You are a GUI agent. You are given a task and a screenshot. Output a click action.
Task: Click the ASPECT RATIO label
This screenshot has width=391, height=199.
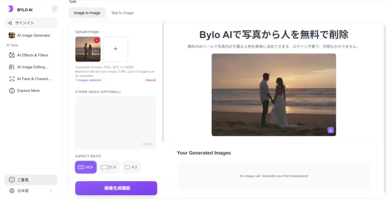88,156
